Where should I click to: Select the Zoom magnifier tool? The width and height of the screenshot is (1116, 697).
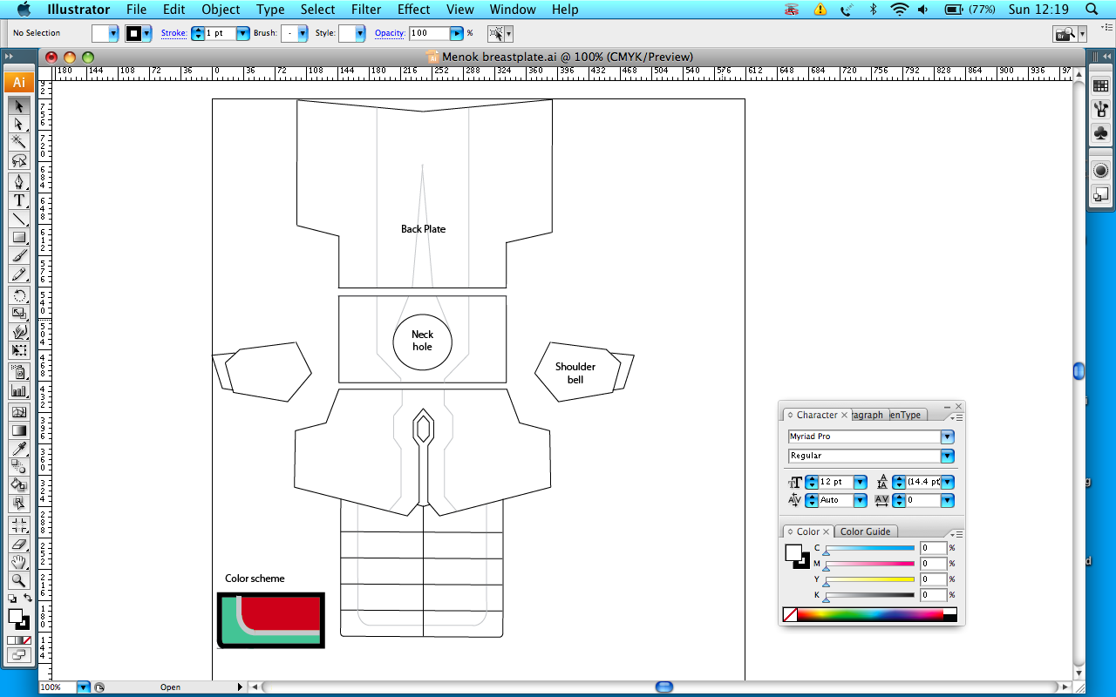coord(19,580)
